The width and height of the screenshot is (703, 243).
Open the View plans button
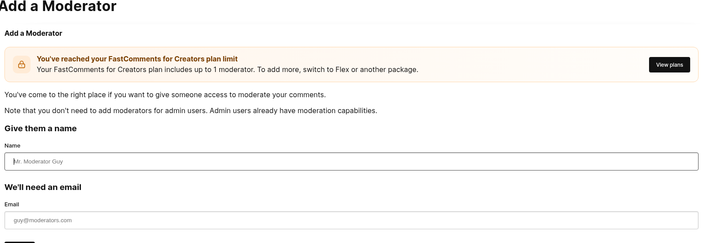click(x=669, y=65)
